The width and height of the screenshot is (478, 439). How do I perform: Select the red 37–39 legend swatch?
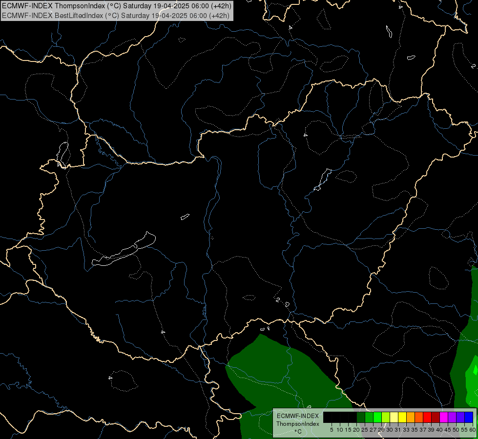click(427, 417)
